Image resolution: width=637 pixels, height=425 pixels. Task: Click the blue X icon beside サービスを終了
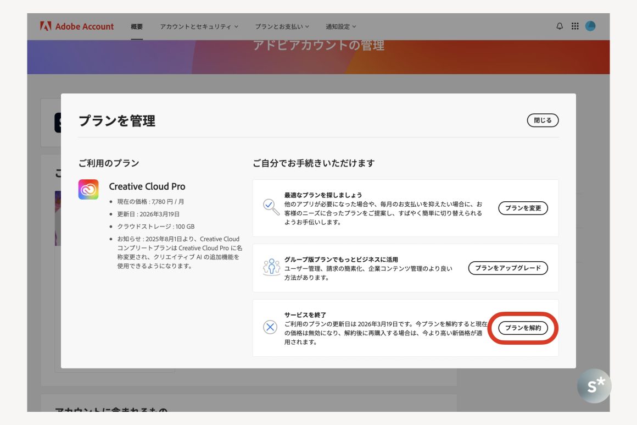[270, 328]
